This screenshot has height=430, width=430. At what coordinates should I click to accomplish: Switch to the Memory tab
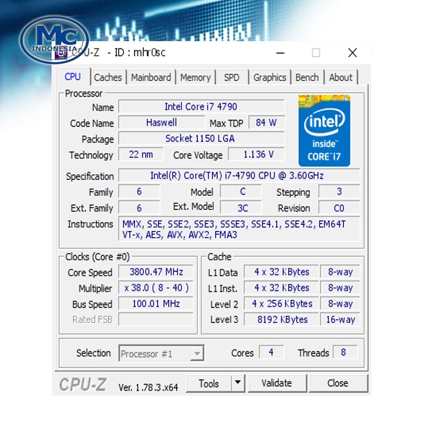[x=195, y=77]
